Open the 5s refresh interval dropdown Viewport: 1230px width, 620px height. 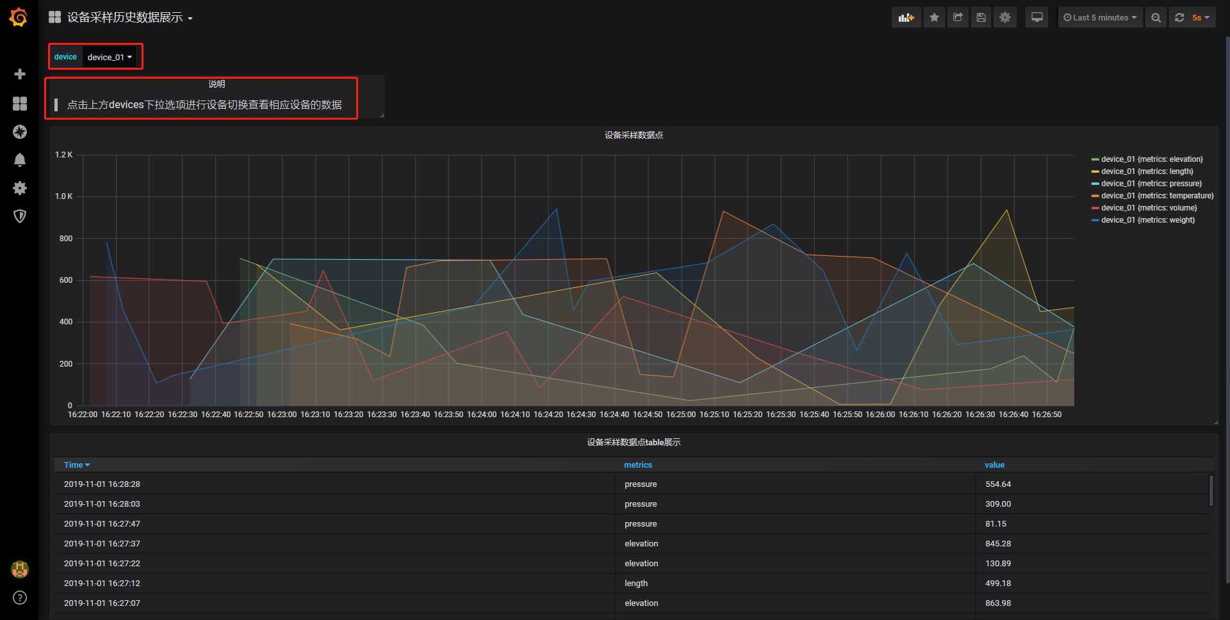click(1201, 17)
